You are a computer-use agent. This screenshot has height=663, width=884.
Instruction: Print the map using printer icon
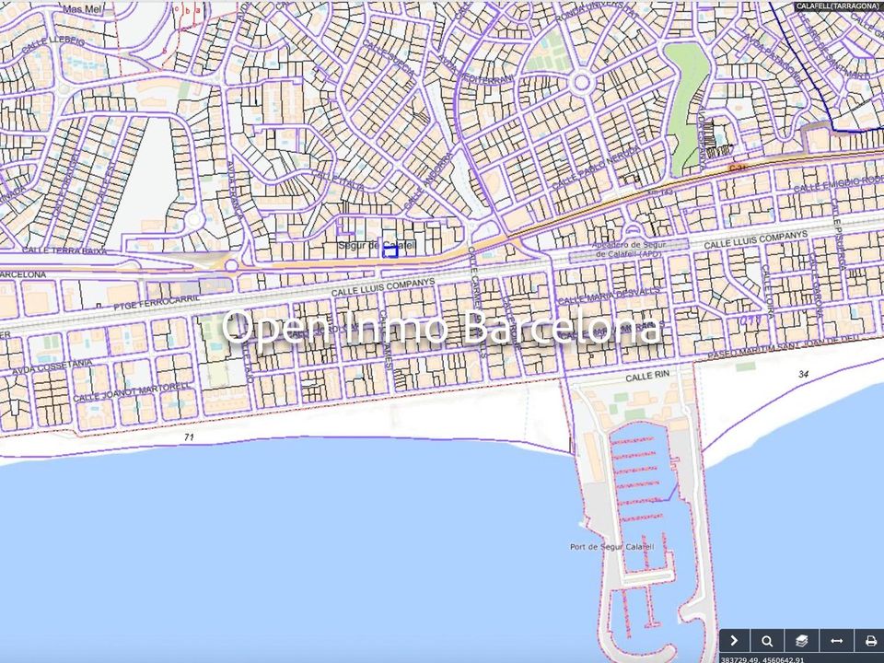[870, 641]
